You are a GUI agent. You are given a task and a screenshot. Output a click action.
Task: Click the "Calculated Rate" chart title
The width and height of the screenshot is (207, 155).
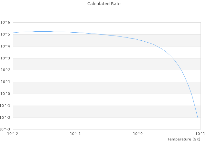tap(103, 4)
